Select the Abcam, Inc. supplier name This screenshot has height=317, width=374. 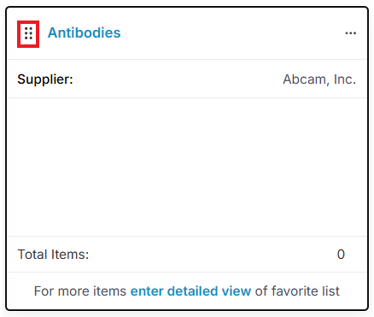(x=319, y=79)
